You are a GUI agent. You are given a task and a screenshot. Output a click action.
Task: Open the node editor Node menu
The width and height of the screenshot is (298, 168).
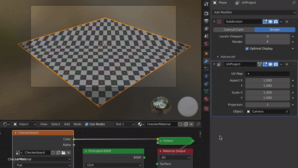(x=77, y=124)
